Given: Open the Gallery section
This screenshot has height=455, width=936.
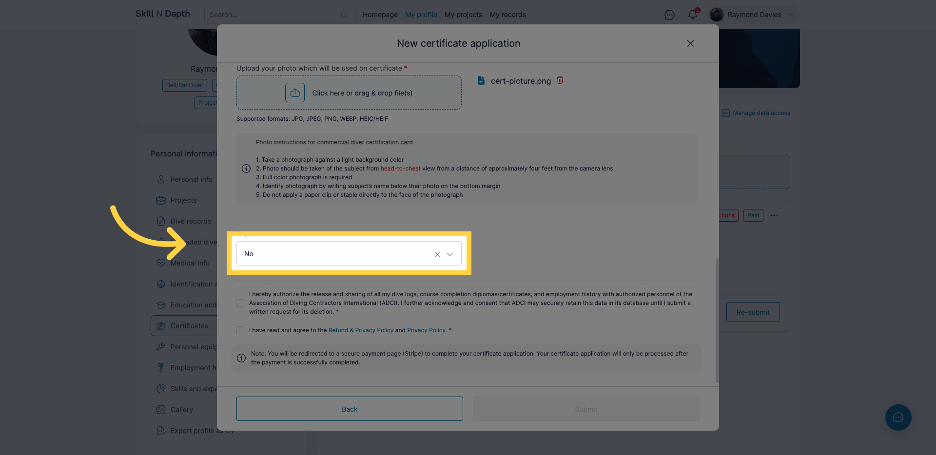Looking at the screenshot, I should pyautogui.click(x=180, y=409).
